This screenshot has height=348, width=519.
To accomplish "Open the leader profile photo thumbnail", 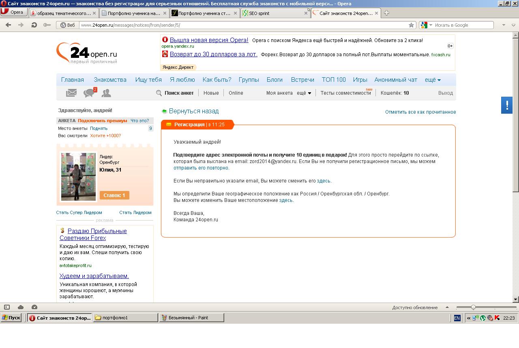I will [78, 176].
